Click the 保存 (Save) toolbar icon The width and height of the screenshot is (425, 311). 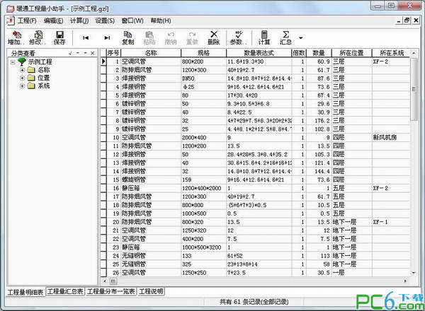pyautogui.click(x=59, y=37)
